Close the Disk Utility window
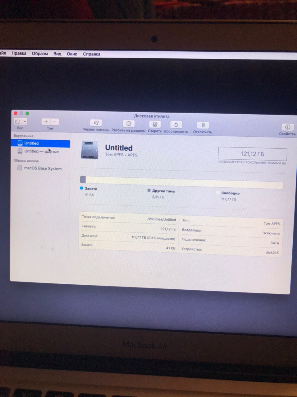This screenshot has width=297, height=397. [x=16, y=113]
